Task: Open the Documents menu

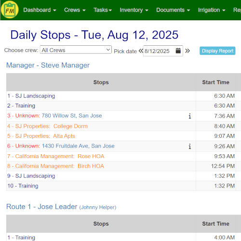Action: click(173, 10)
